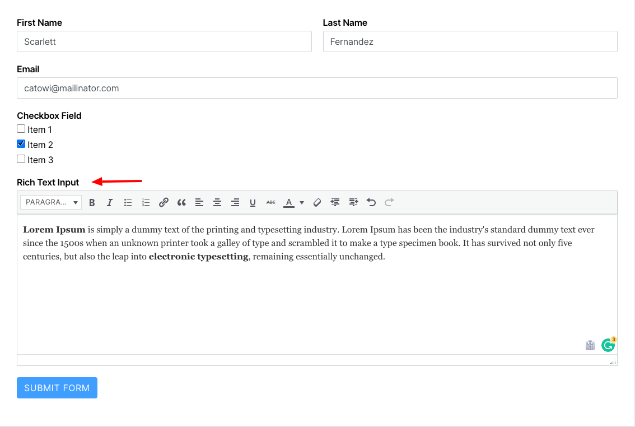Apply the text color A swatch
The height and width of the screenshot is (427, 635).
(x=289, y=202)
